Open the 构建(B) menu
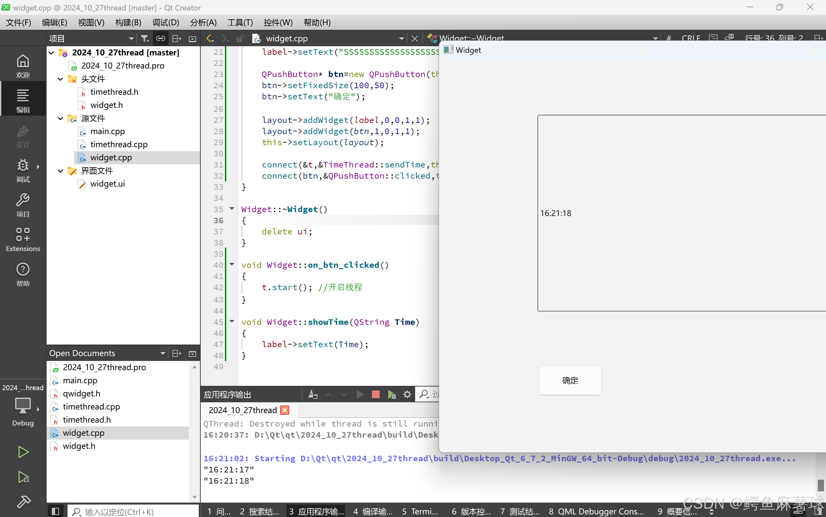The image size is (826, 517). click(x=128, y=23)
